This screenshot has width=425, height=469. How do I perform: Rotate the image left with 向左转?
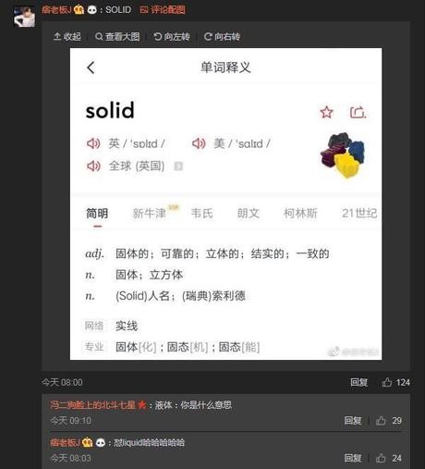pyautogui.click(x=172, y=37)
